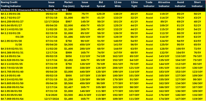Select the Short Indicator column header
Image resolution: width=206 pixels, height=101 pixels.
pos(198,4)
